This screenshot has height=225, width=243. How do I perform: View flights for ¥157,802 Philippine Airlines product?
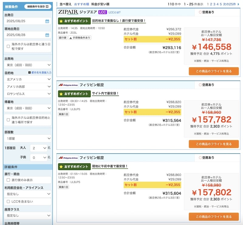[214, 216]
